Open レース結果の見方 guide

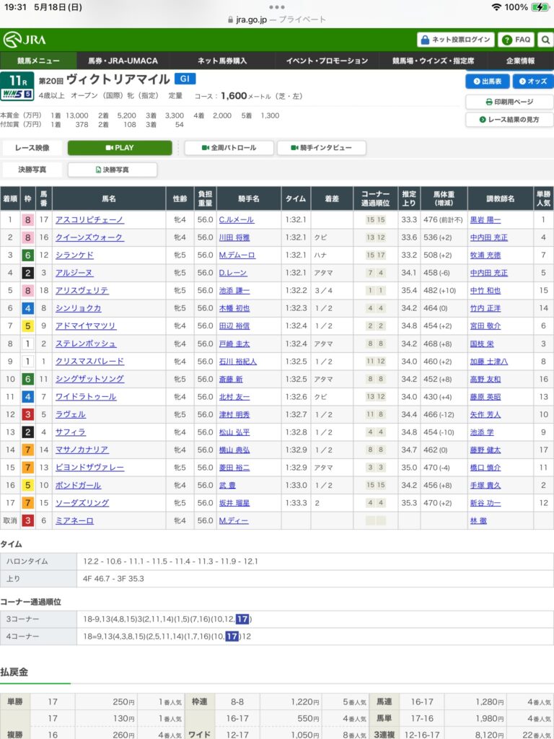pos(509,120)
